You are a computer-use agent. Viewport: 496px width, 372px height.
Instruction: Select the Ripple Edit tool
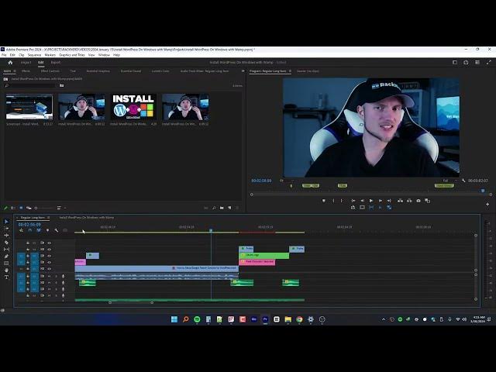tap(7, 236)
